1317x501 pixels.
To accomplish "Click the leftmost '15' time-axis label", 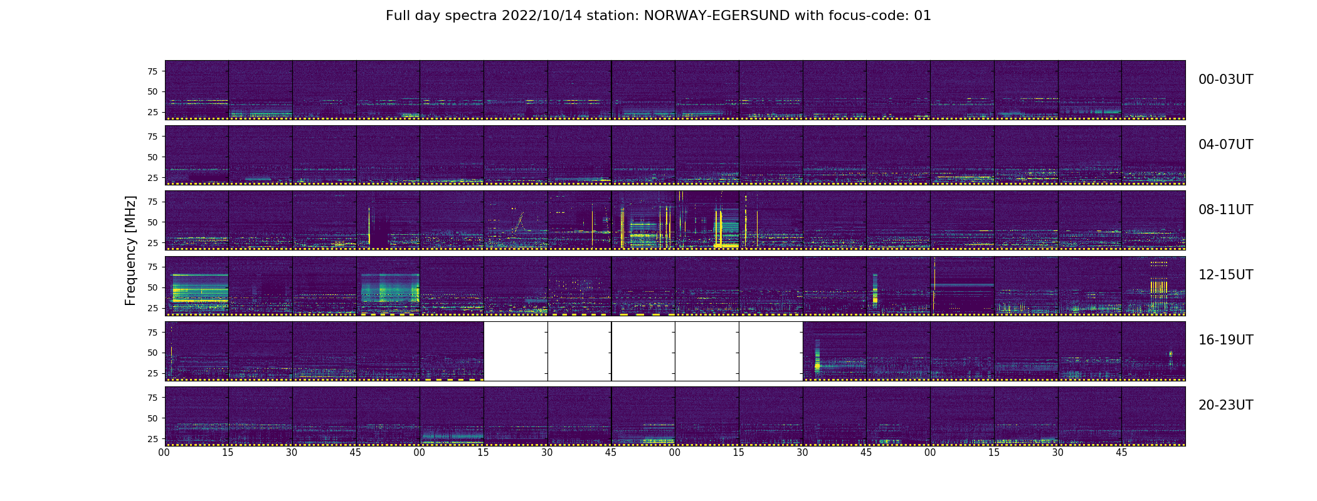I will tap(228, 453).
